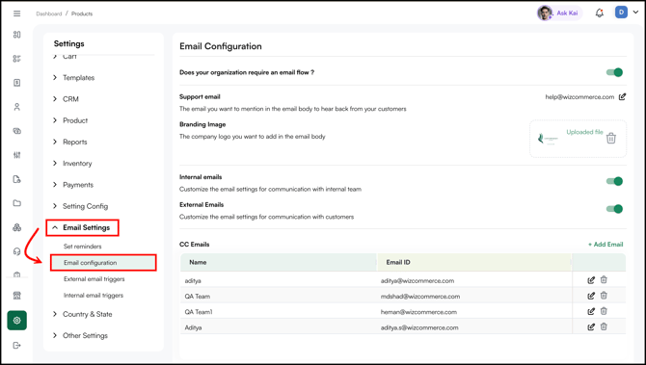The height and width of the screenshot is (365, 646).
Task: Open profile dropdown arrow next to avatar
Action: [x=635, y=13]
